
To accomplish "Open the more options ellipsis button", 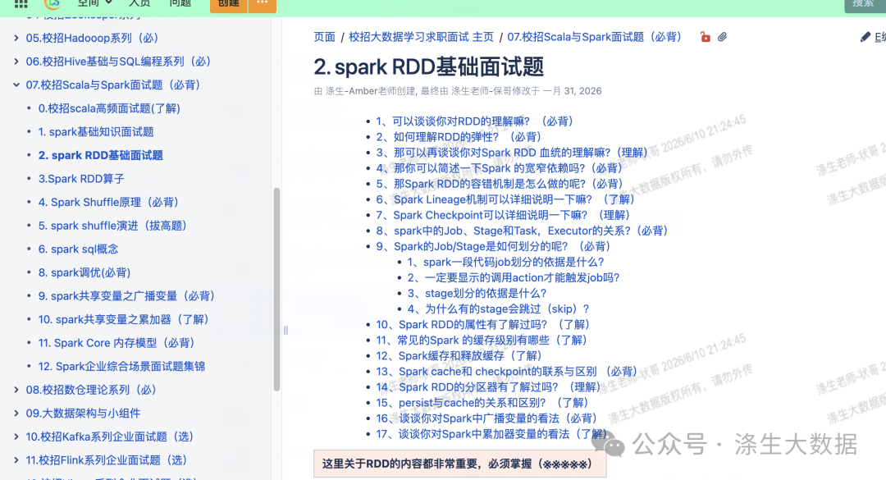I will point(263,4).
